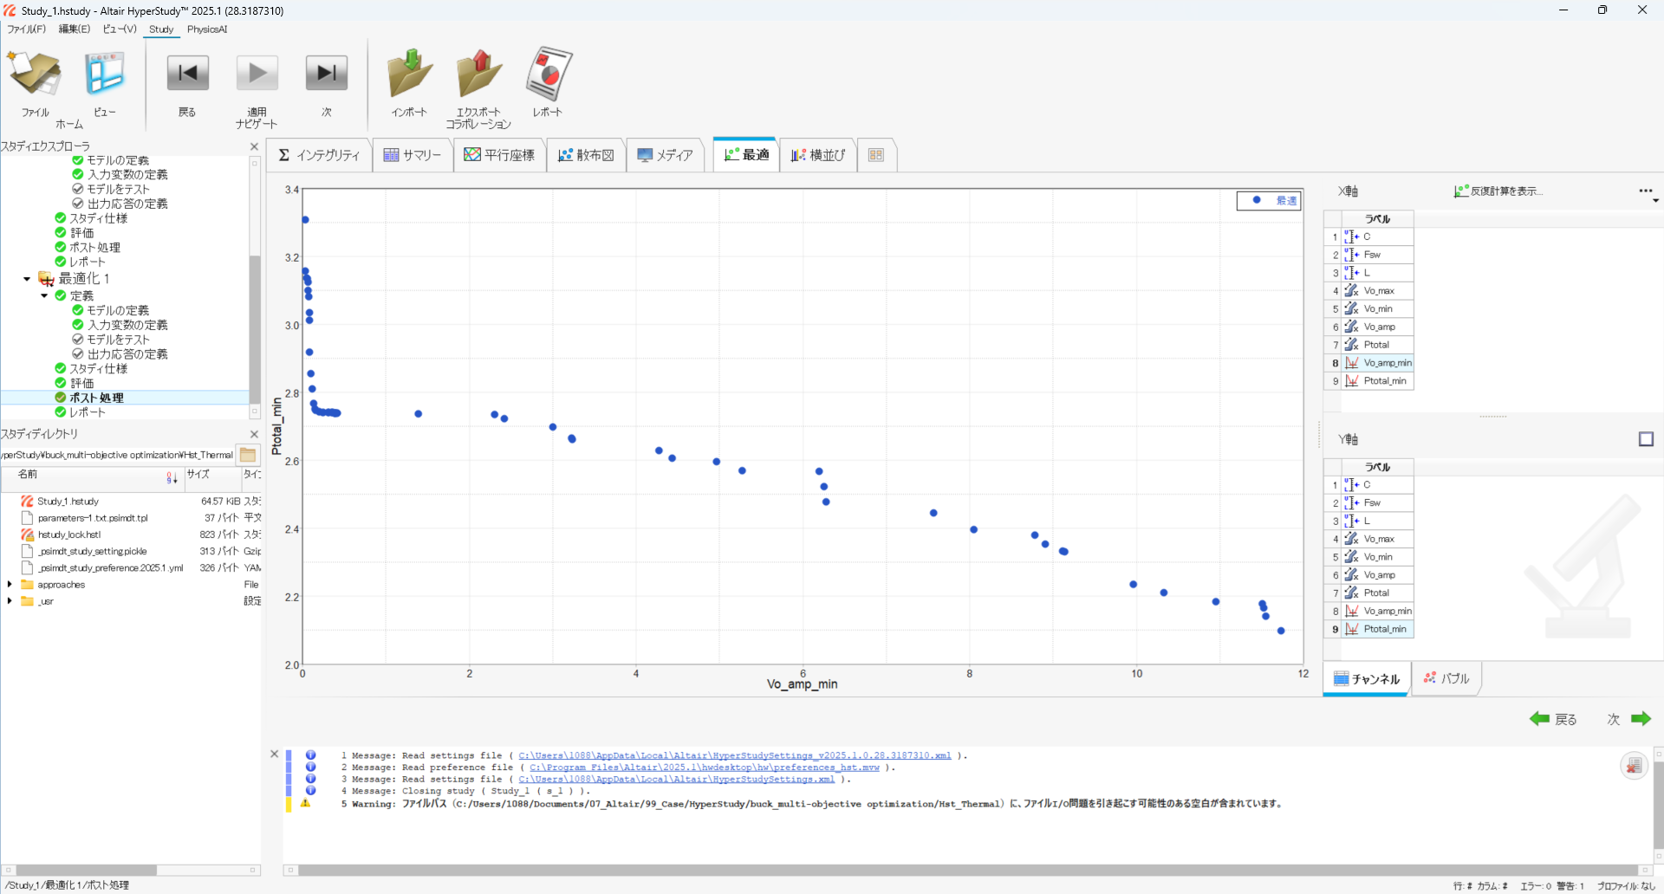Collapse the 最適化 1 tree node
The image size is (1664, 894).
[x=27, y=279]
